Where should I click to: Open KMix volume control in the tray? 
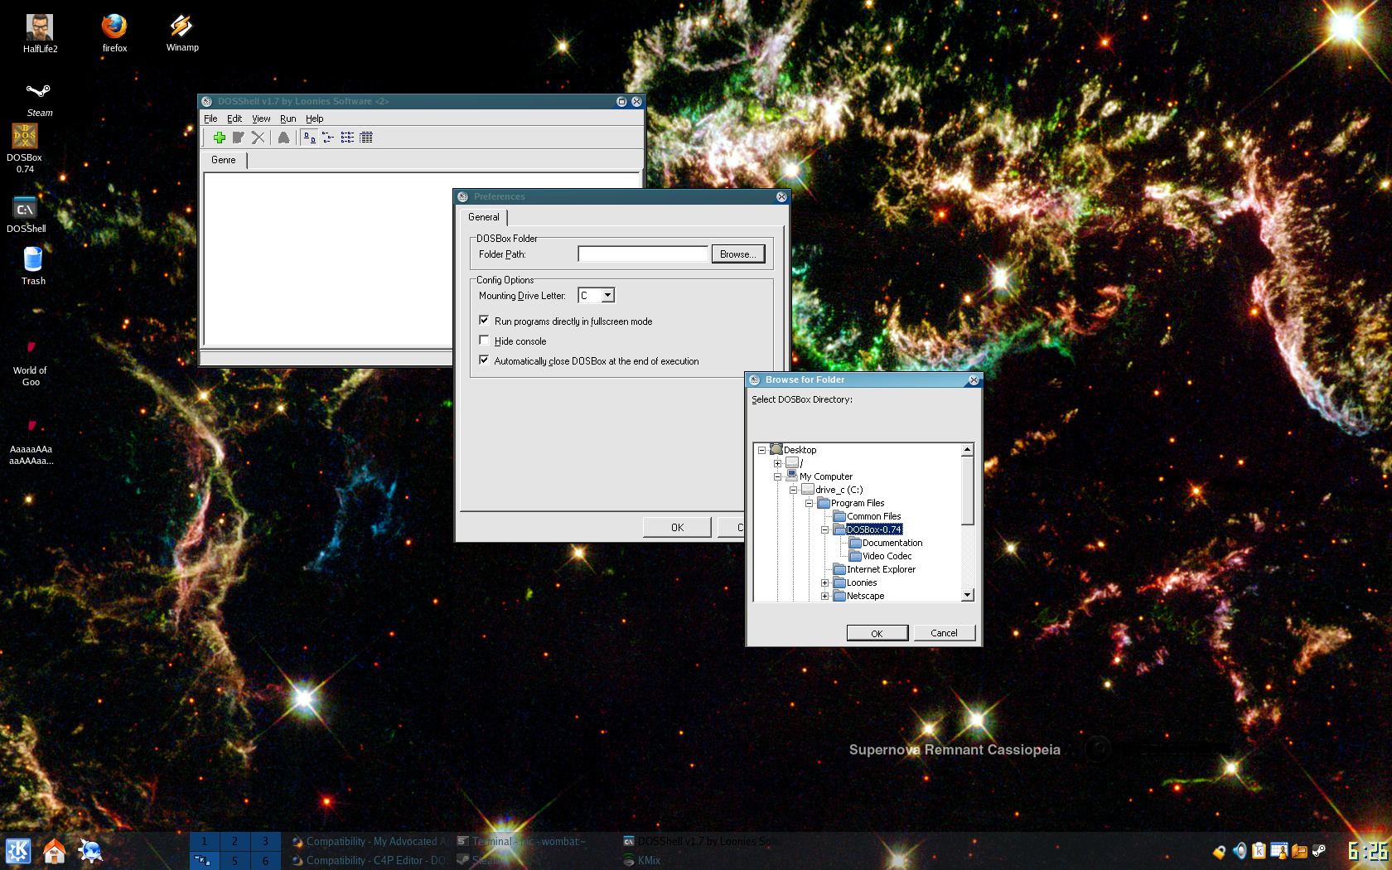point(1239,851)
